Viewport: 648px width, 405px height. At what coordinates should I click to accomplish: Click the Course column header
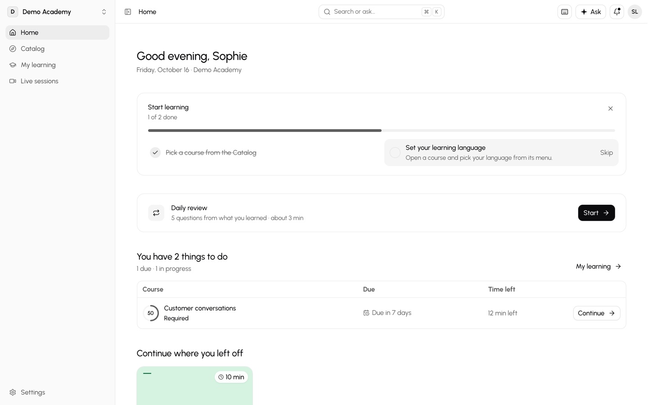[x=153, y=289]
